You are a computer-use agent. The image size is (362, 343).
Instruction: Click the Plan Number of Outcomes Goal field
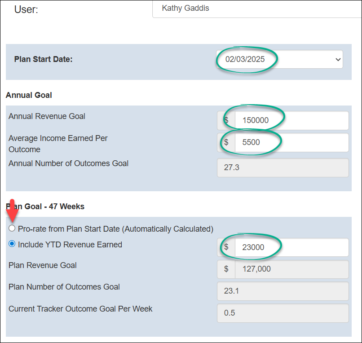pos(283,291)
